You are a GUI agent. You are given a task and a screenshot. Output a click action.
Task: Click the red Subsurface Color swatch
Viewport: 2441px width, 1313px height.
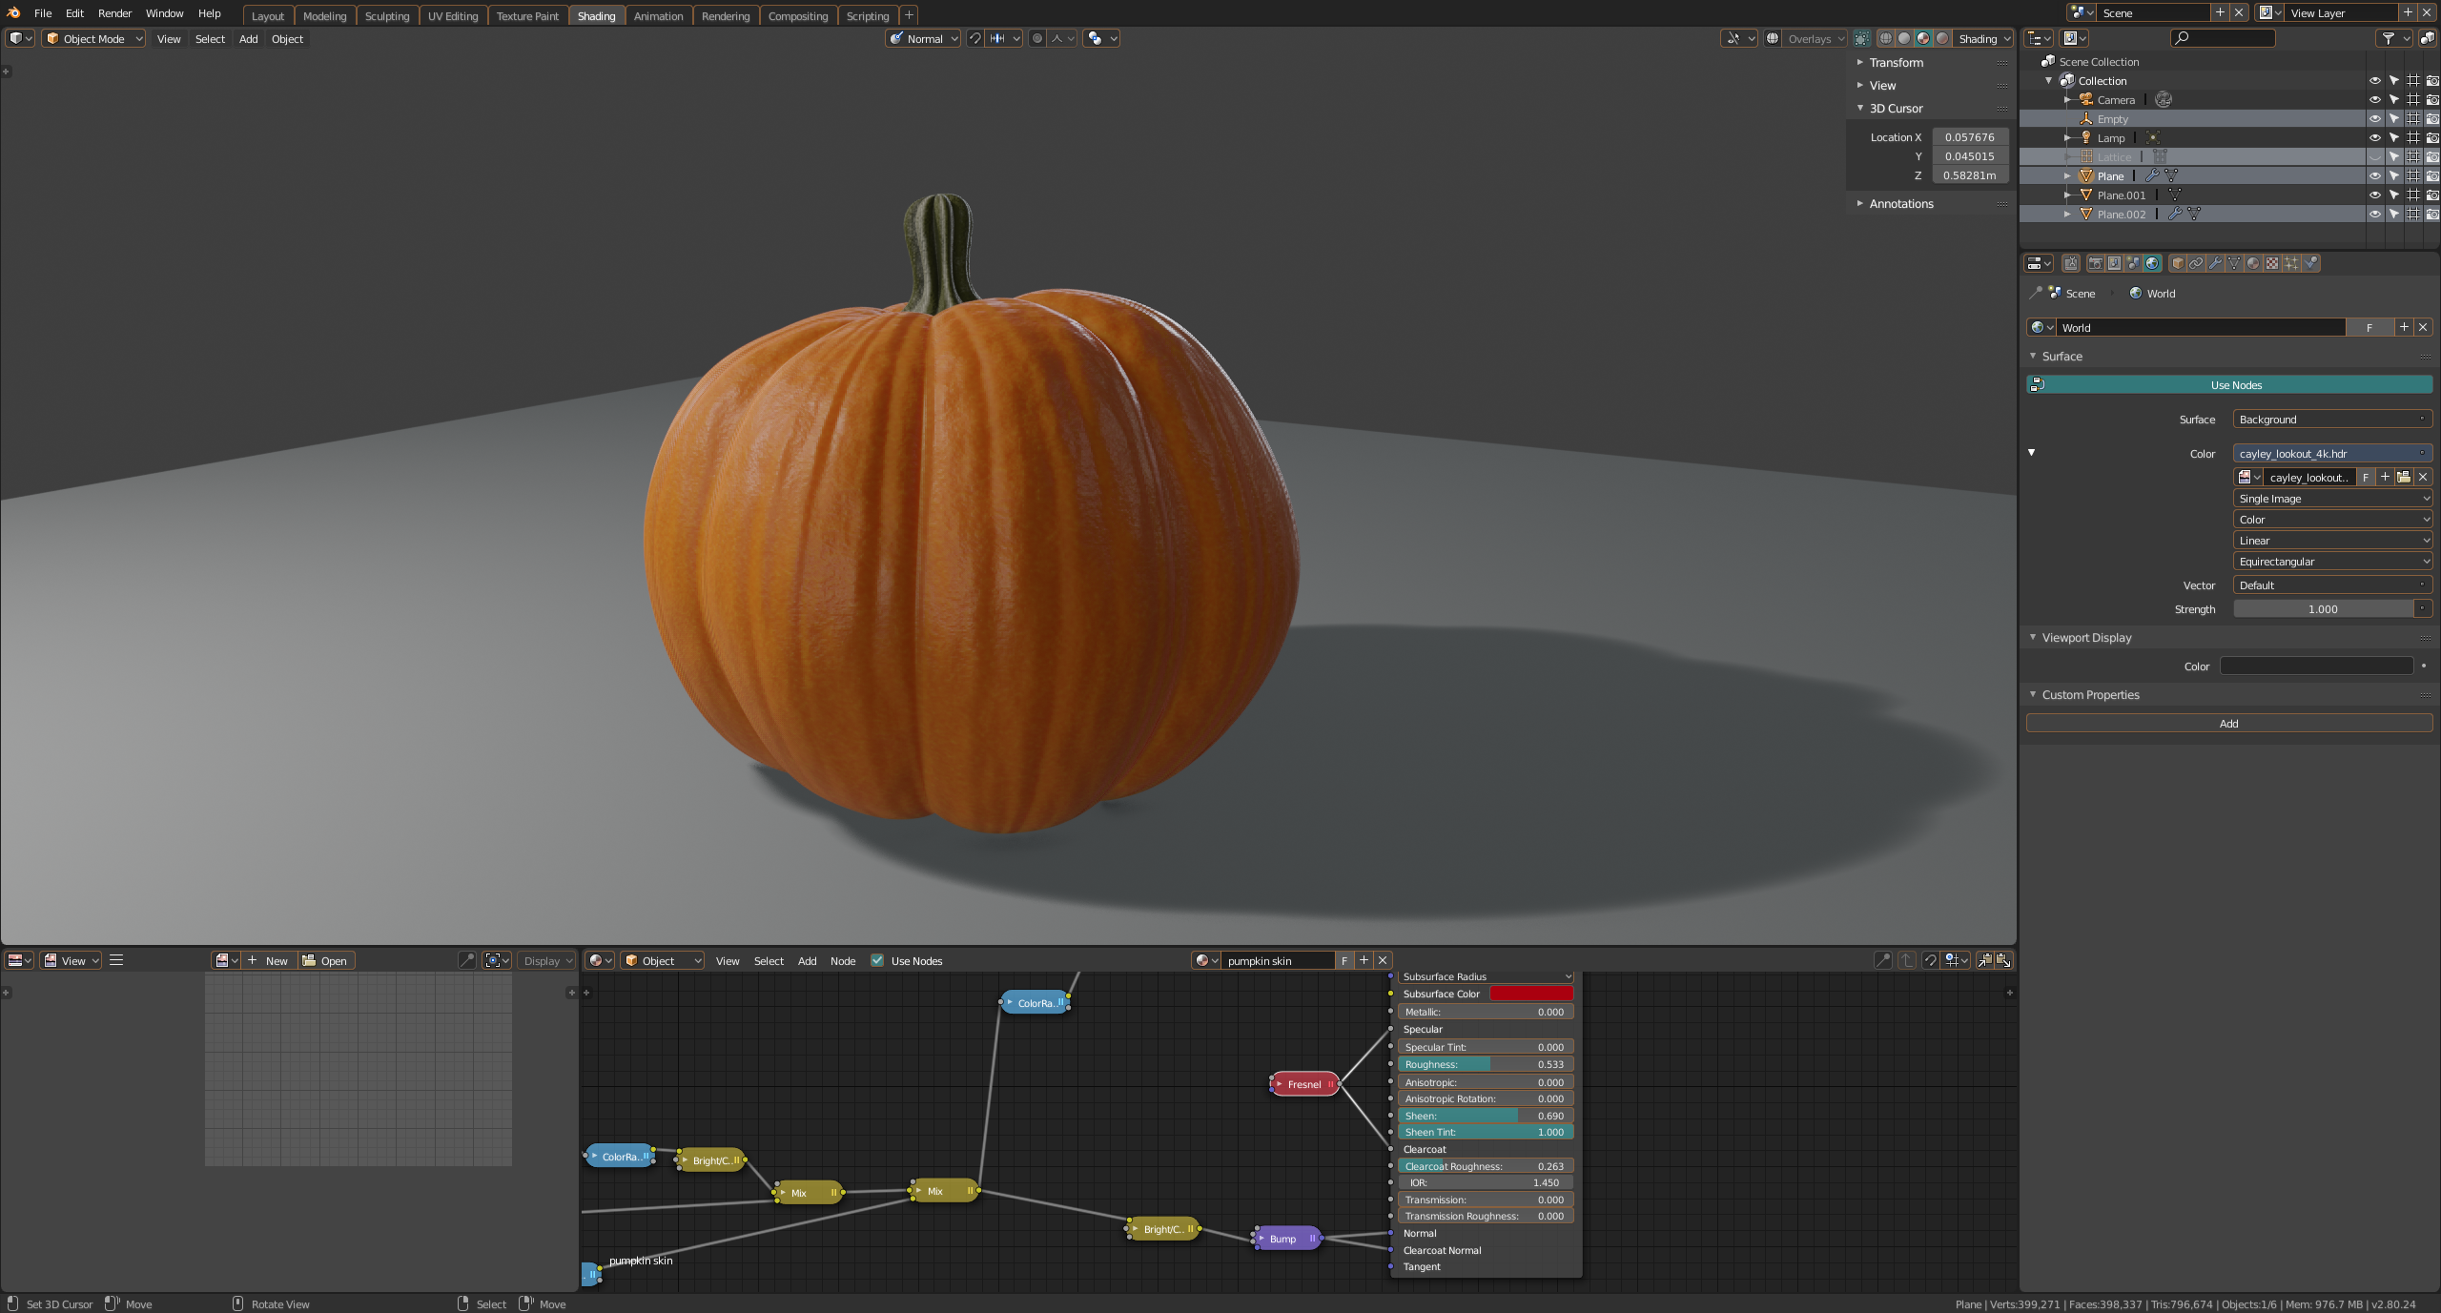[1530, 994]
